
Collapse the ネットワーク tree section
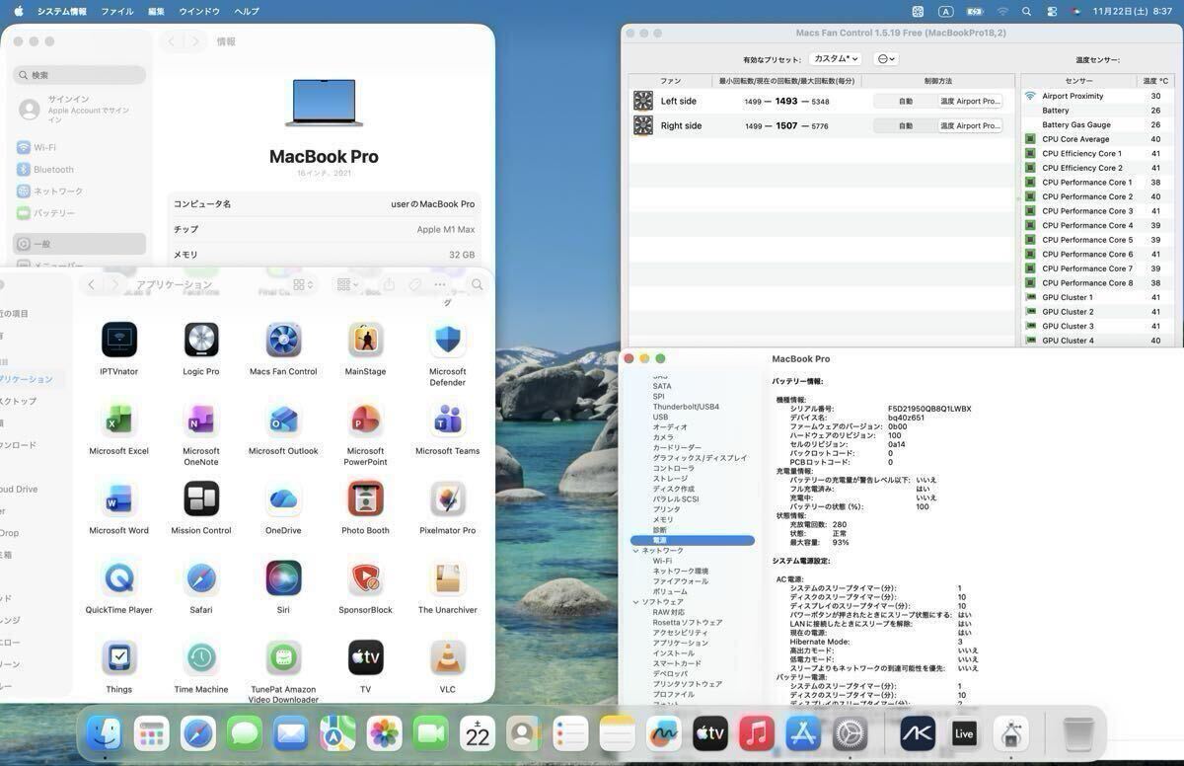[x=636, y=551]
